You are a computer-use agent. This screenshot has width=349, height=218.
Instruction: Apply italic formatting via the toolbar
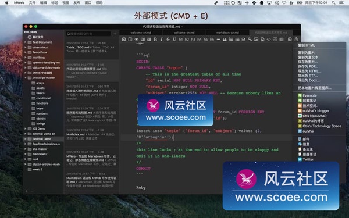pyautogui.click(x=162, y=40)
